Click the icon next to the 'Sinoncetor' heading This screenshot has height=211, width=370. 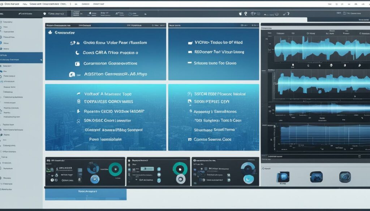[50, 32]
